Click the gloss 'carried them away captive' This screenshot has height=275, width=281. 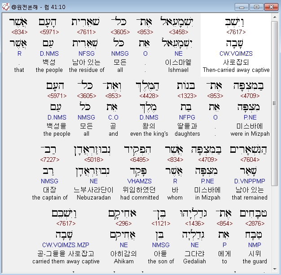point(66,262)
